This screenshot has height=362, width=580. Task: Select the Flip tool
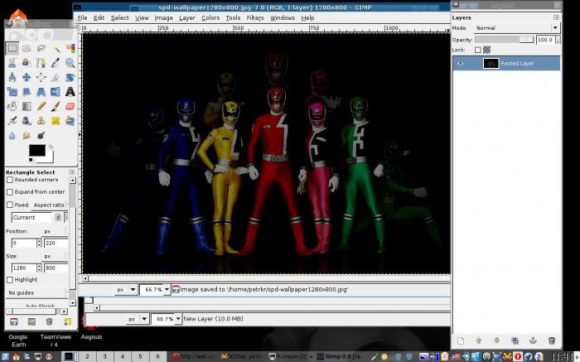56,91
